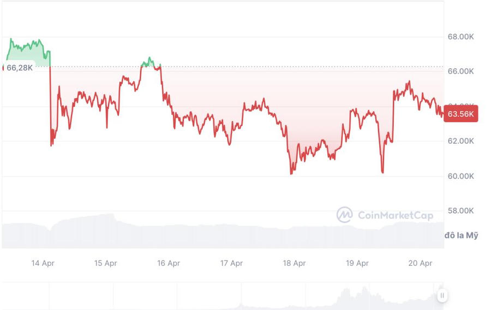Click the 68.00K price axis label

(x=460, y=37)
